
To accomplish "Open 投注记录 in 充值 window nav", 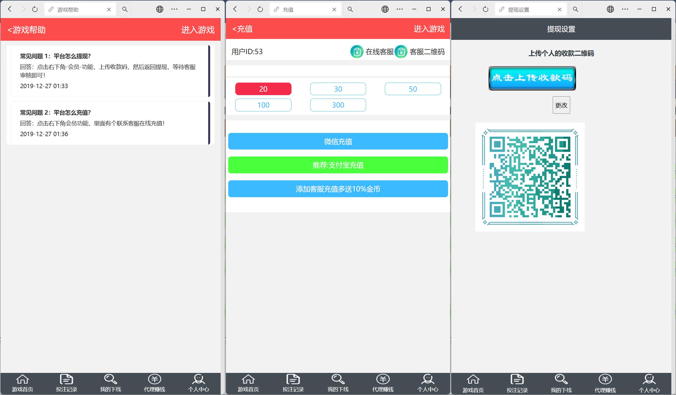I will 293,384.
